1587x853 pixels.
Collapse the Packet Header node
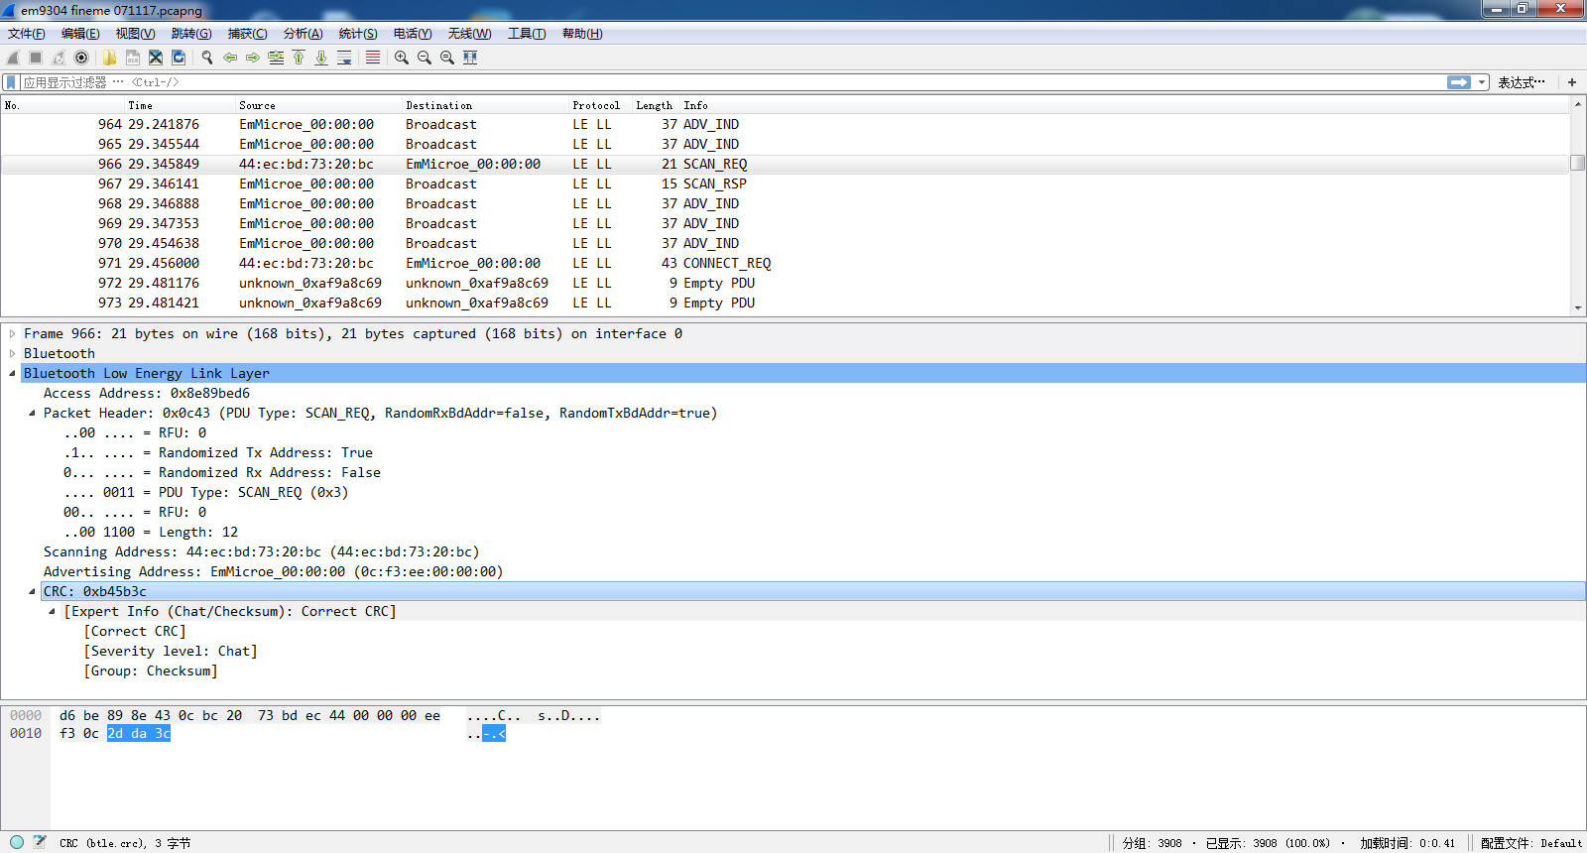click(32, 414)
